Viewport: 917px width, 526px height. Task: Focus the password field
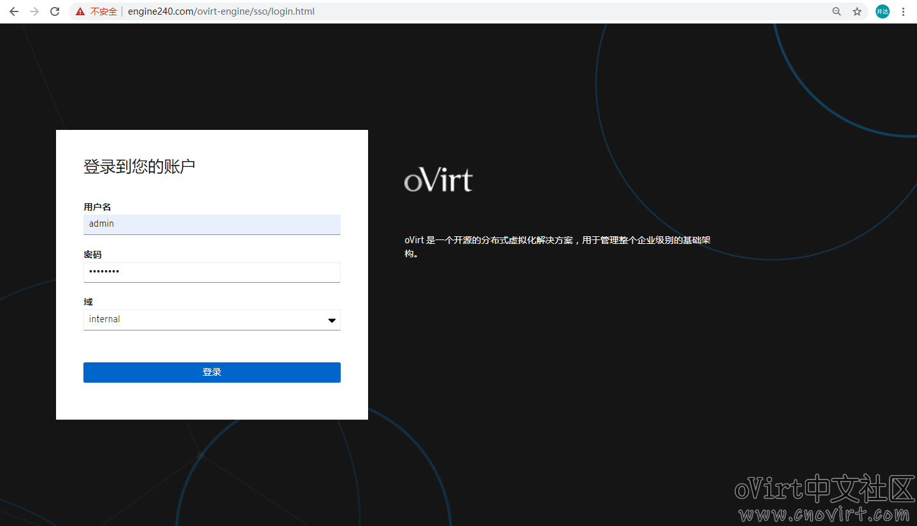tap(212, 272)
